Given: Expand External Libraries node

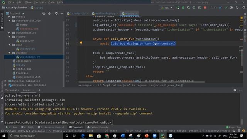Looking at the screenshot, I should coord(5,81).
